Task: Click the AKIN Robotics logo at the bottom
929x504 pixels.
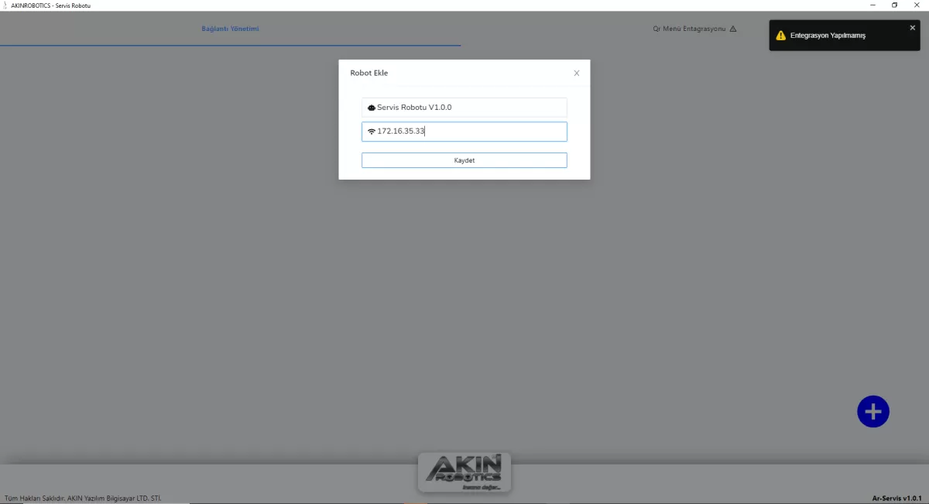Action: pos(464,472)
